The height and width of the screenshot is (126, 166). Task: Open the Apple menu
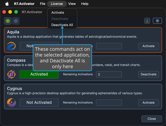click(x=7, y=4)
